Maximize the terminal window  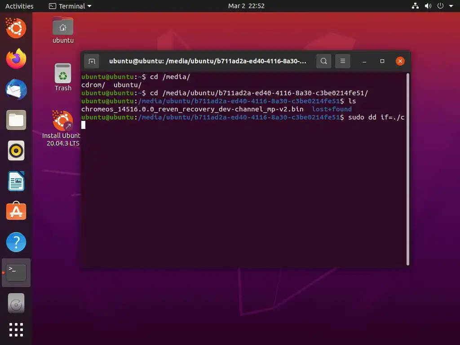tap(382, 61)
